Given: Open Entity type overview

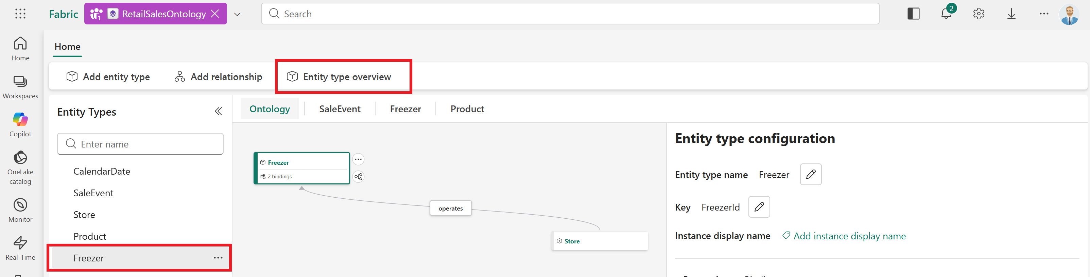Looking at the screenshot, I should coord(339,76).
